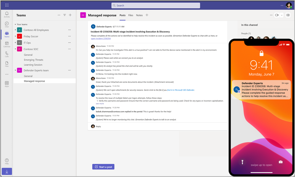
Task: Switch to the Files tab
Action: 131,15
